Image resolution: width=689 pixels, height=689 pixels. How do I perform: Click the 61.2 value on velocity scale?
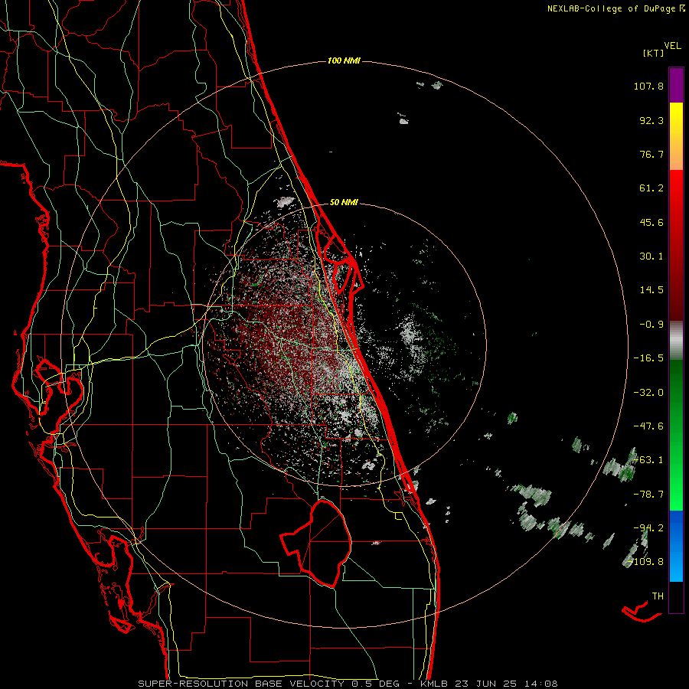tap(651, 188)
